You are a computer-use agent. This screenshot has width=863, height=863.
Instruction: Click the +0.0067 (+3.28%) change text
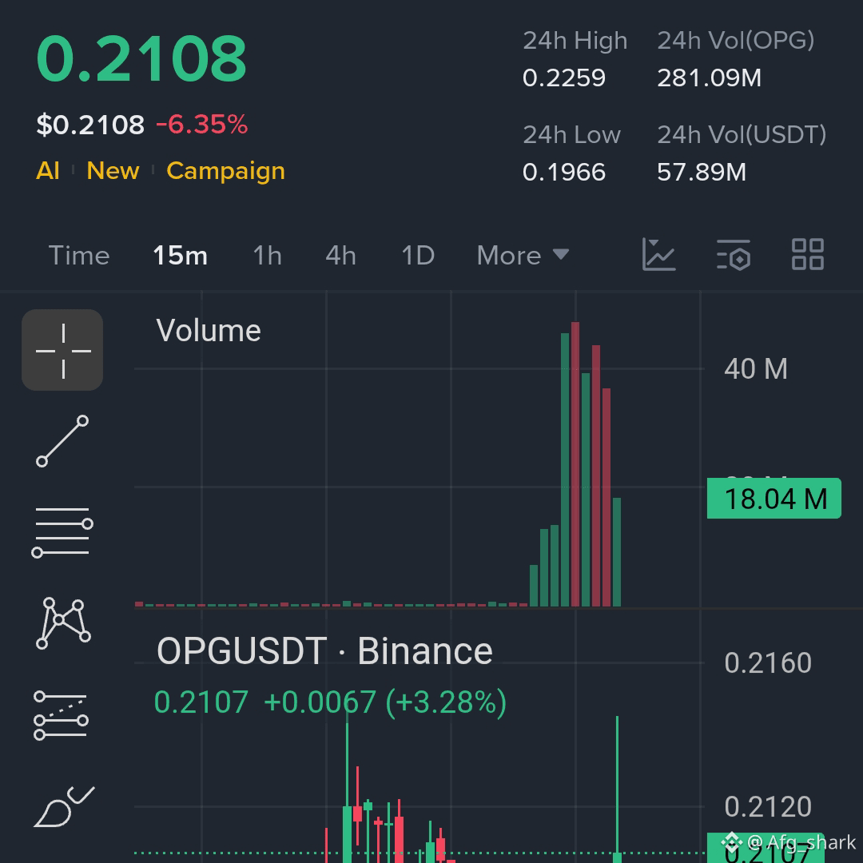point(385,702)
